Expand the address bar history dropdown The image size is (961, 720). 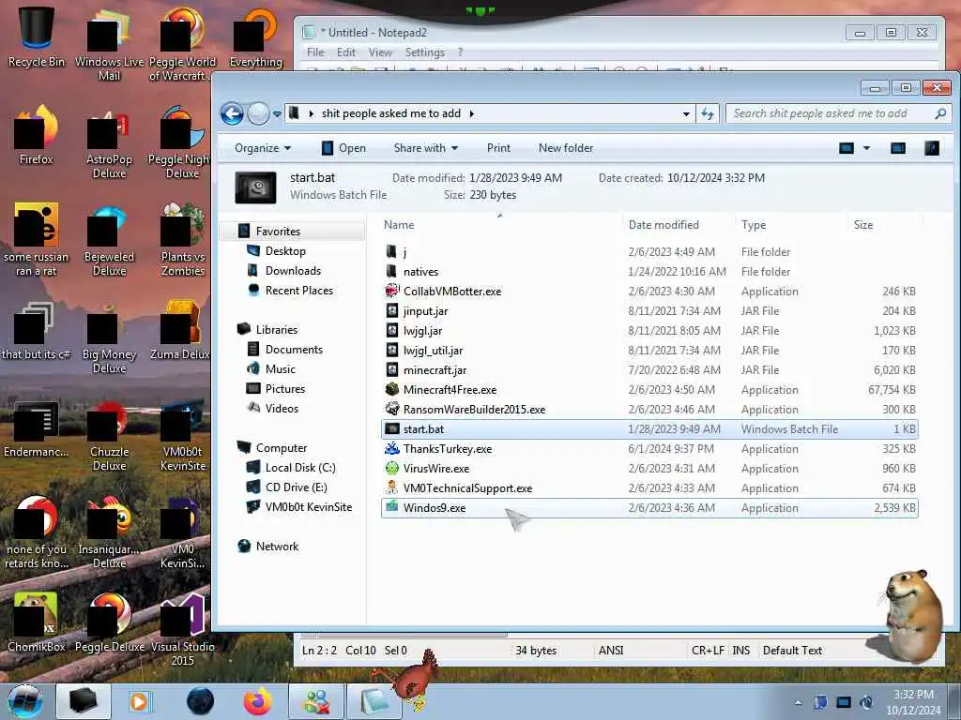[686, 113]
